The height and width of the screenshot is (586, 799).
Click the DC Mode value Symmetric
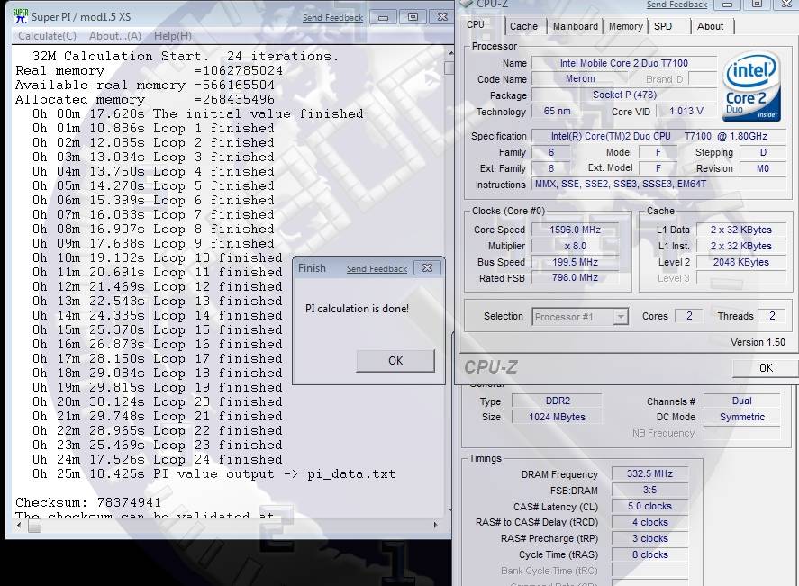(x=742, y=417)
